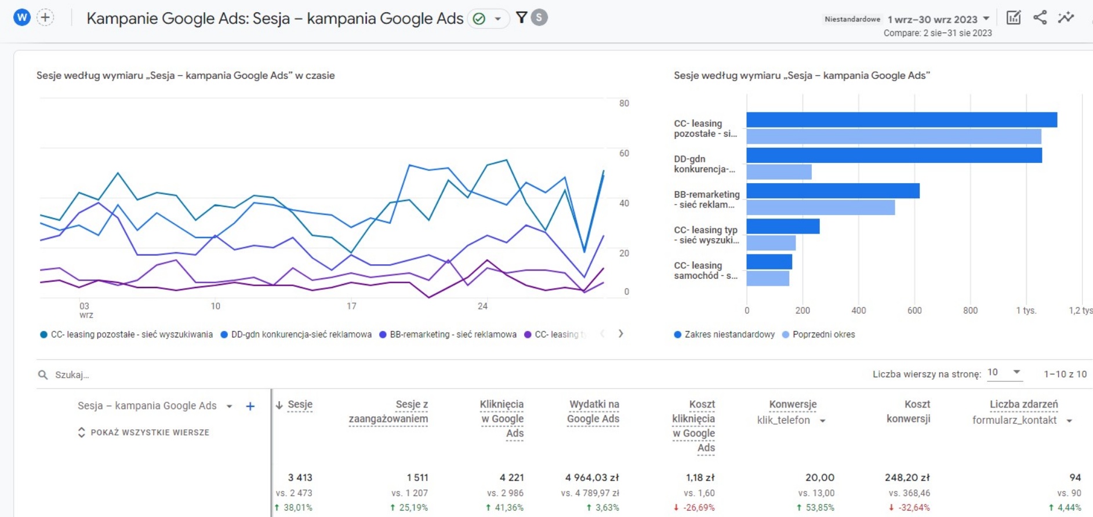1093x517 pixels.
Task: Click the customize report edit icon
Action: (1013, 17)
